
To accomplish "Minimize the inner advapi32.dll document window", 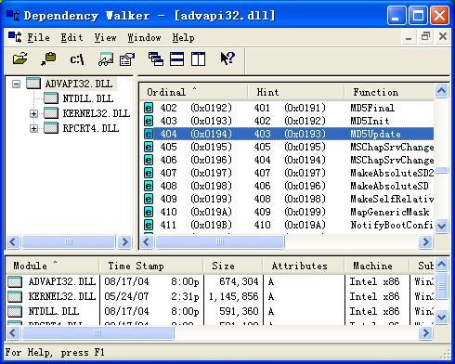I will (x=409, y=37).
